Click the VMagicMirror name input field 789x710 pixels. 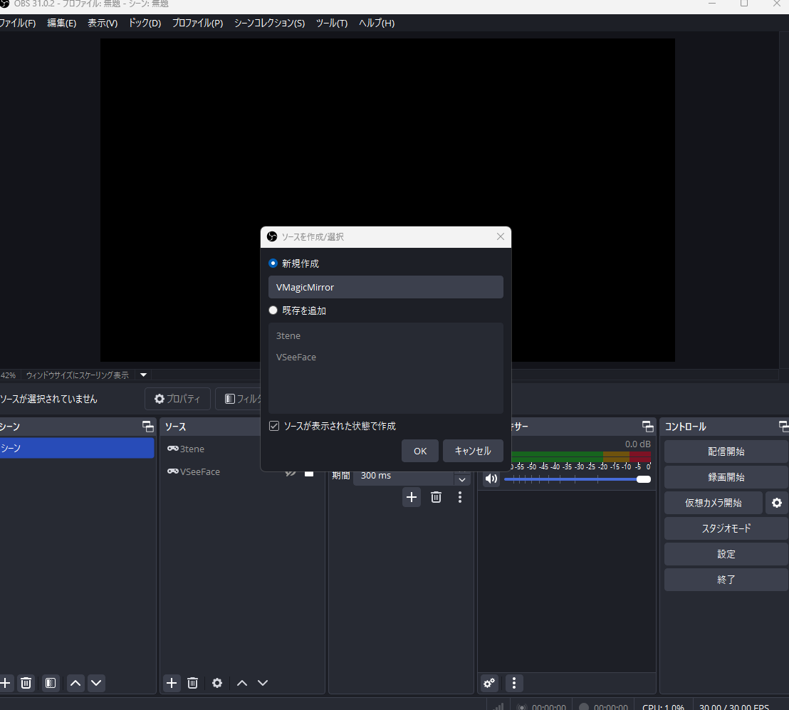point(386,287)
